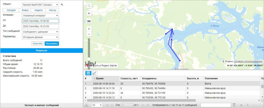Click the Очистить button
This screenshot has width=264, height=108.
pyautogui.click(x=38, y=43)
